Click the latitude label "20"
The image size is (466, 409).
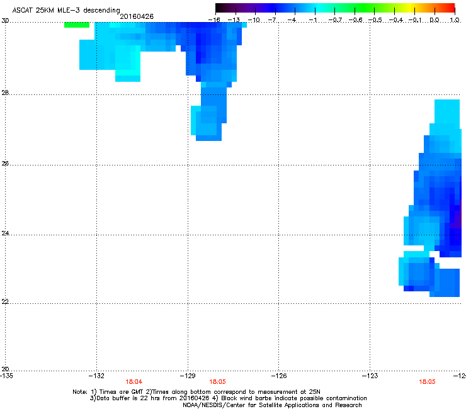(5, 369)
